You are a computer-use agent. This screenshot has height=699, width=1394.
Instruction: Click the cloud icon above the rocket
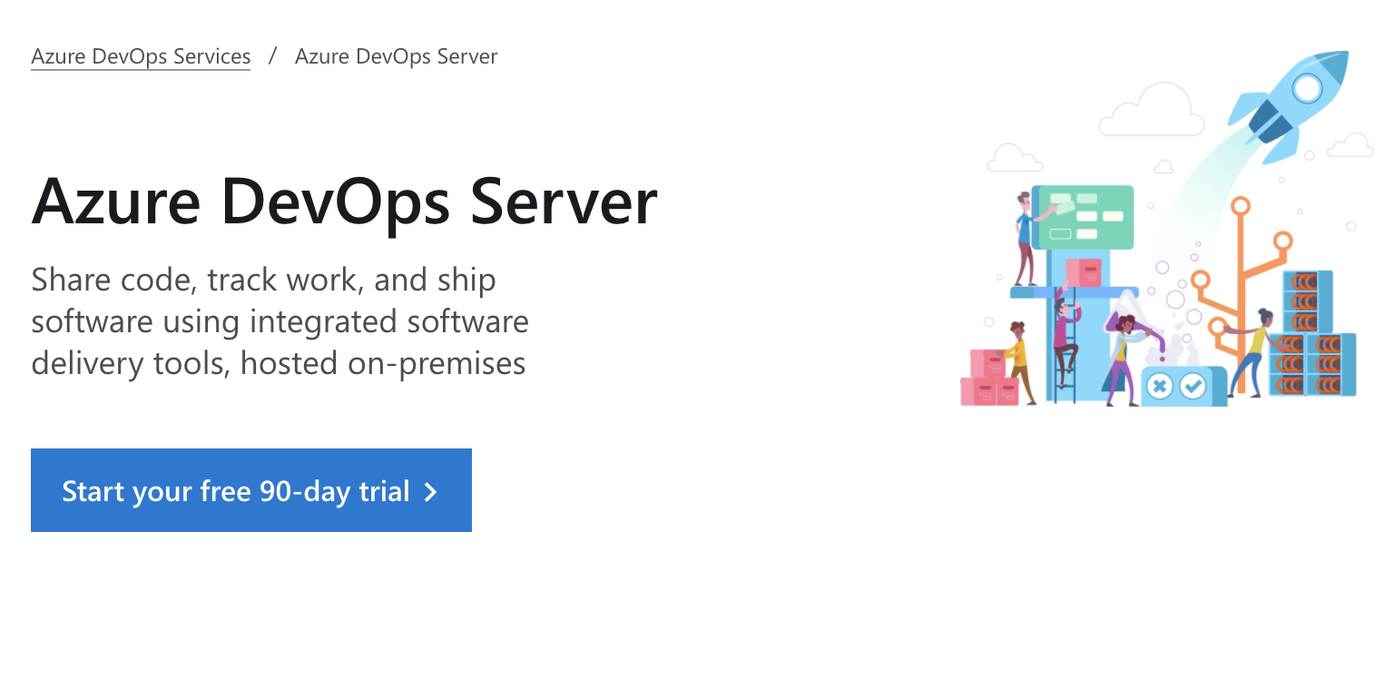click(x=1151, y=109)
